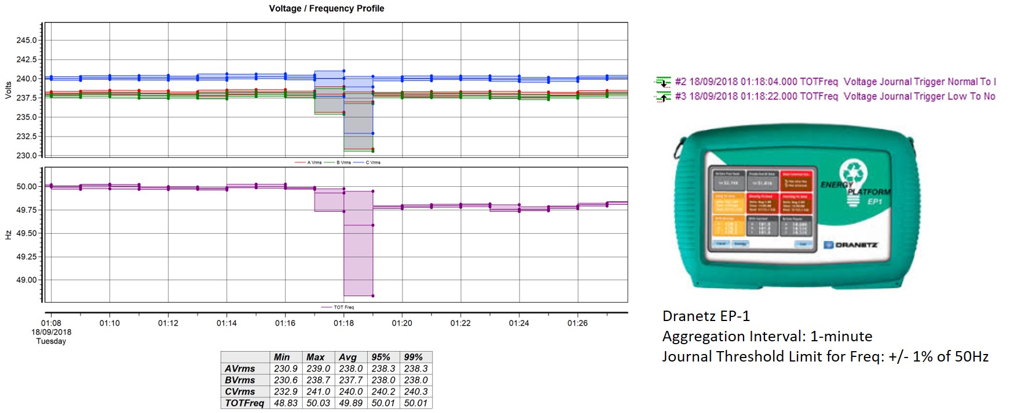Click the 'Aggregation Interval: 1-minute' text

[x=767, y=337]
